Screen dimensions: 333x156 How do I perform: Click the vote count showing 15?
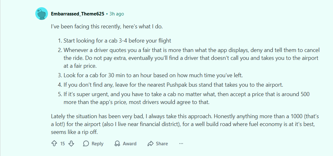tap(62, 144)
